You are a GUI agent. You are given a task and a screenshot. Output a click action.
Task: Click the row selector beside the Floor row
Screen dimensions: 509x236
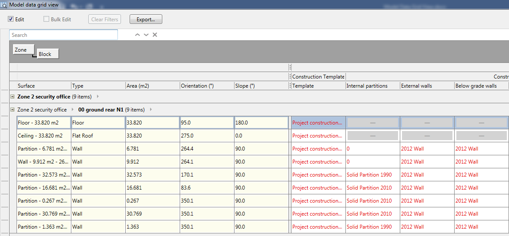pyautogui.click(x=5, y=123)
